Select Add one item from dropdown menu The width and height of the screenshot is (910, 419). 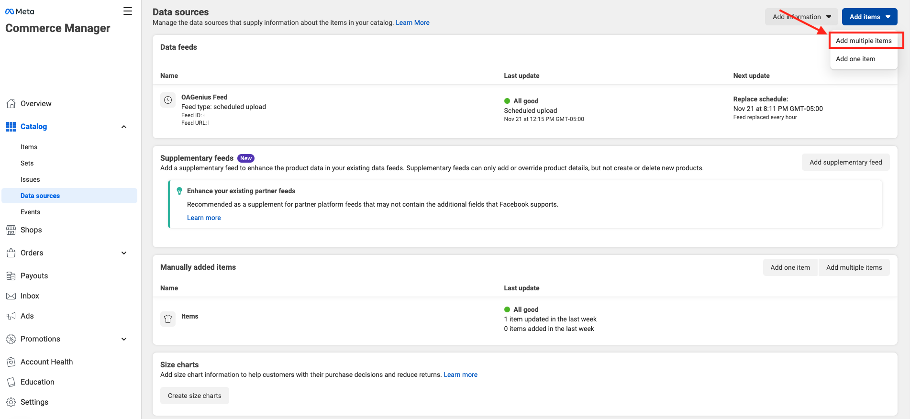click(x=855, y=59)
